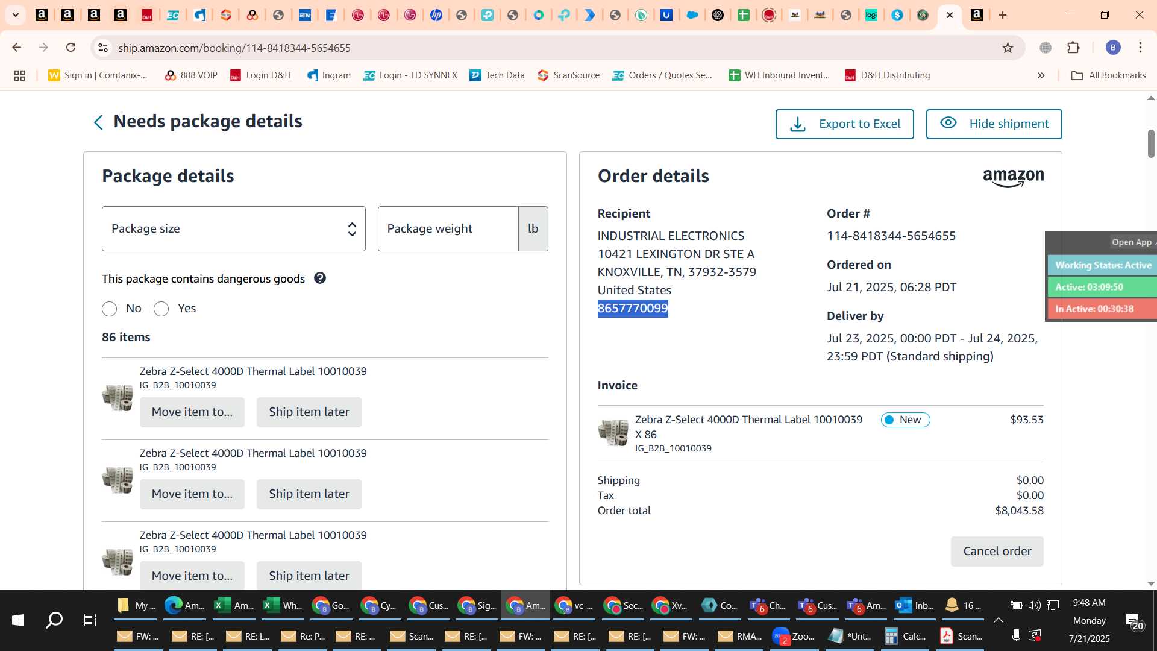Click the Working Status: Active indicator
Image resolution: width=1157 pixels, height=651 pixels.
(x=1102, y=265)
